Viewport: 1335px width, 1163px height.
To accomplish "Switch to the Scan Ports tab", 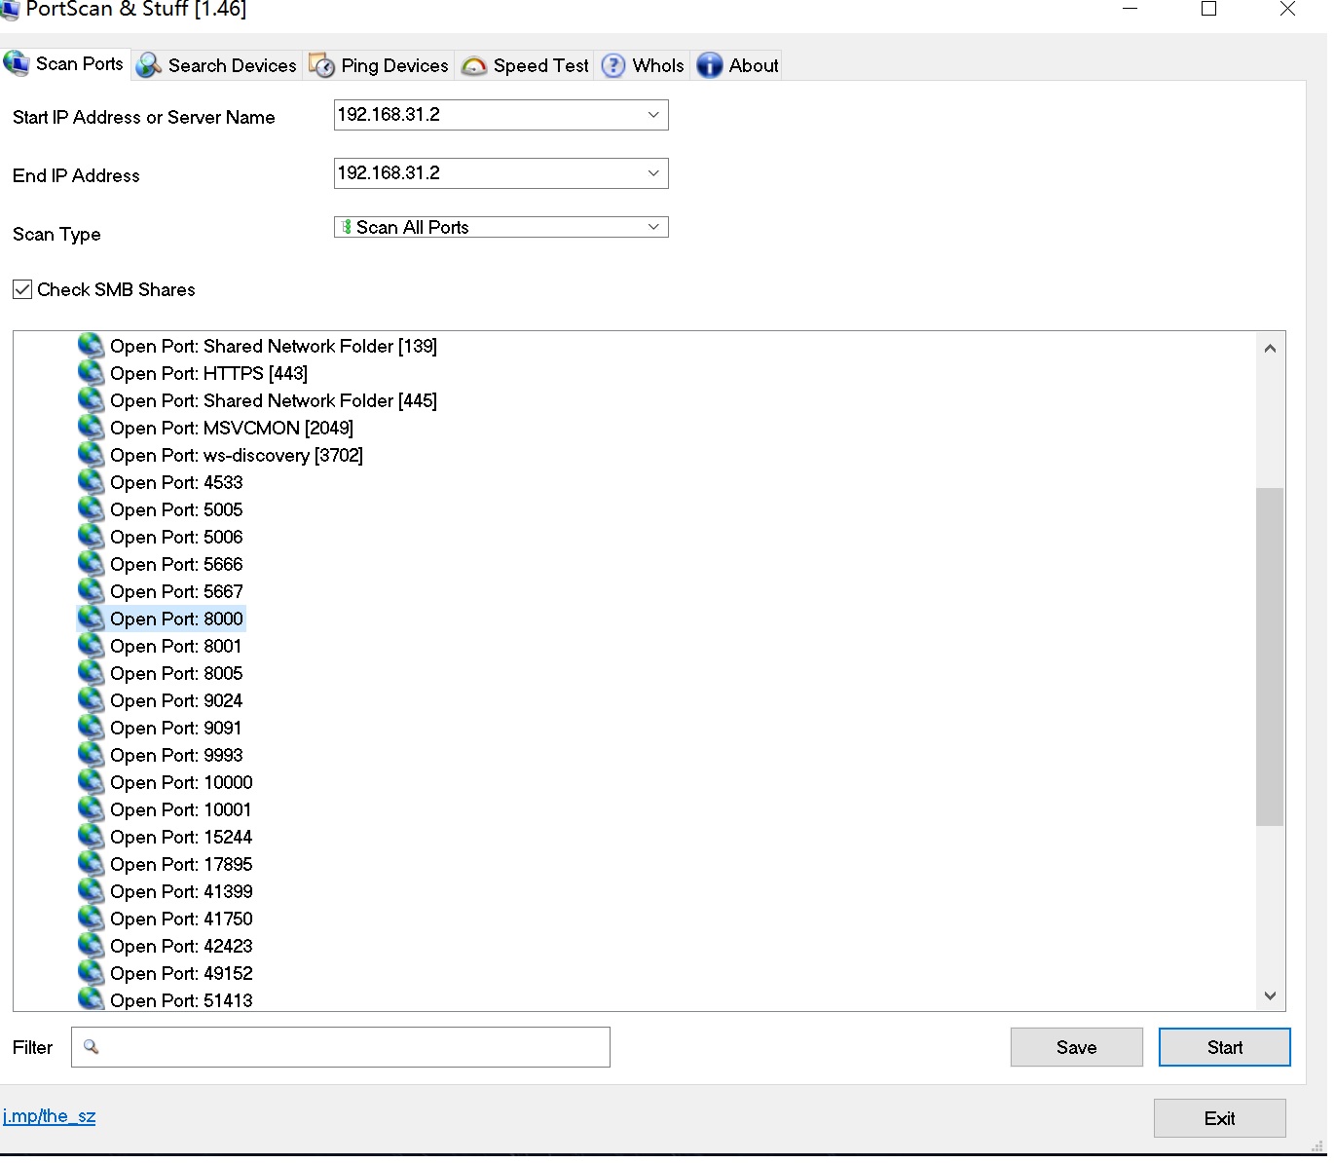I will point(65,64).
